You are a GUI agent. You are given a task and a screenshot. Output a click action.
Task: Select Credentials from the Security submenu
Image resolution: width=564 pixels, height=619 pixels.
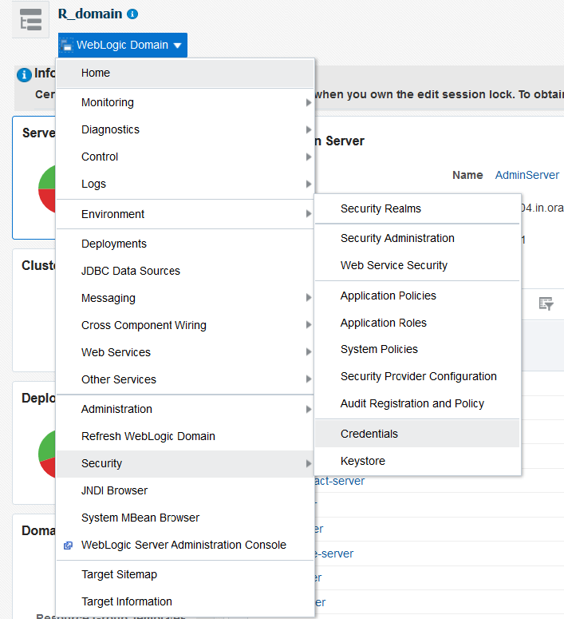pyautogui.click(x=369, y=434)
